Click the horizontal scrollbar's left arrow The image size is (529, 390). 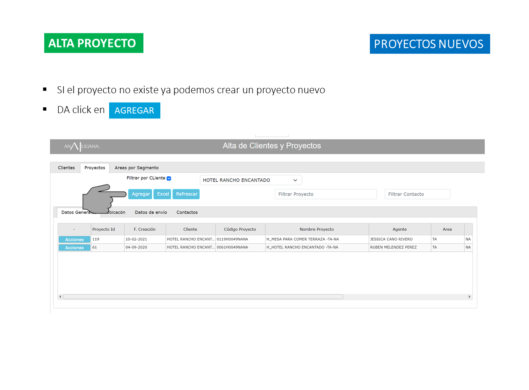(60, 297)
